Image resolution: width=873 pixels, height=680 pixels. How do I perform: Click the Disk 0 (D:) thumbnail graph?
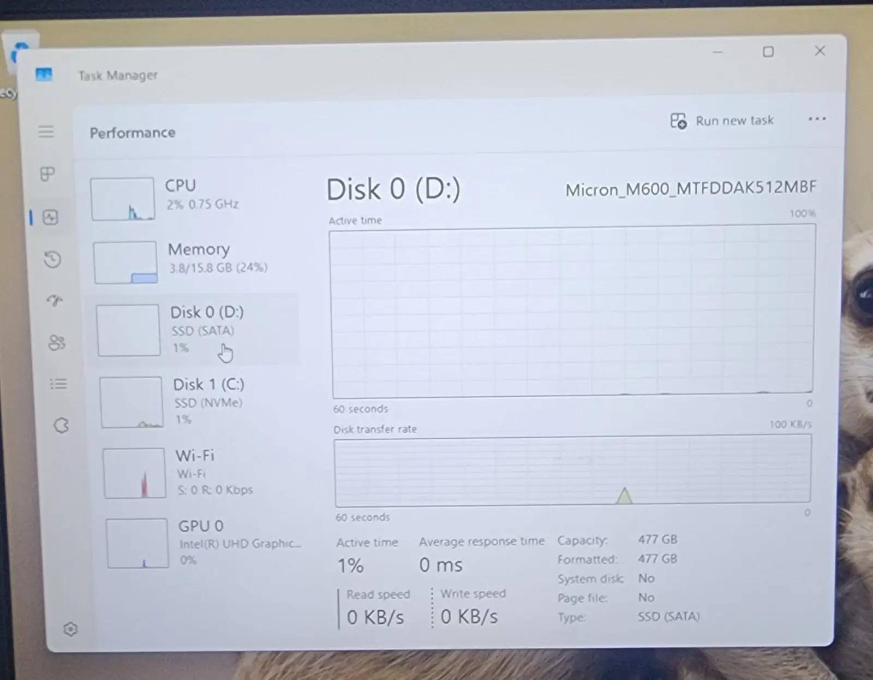point(128,330)
